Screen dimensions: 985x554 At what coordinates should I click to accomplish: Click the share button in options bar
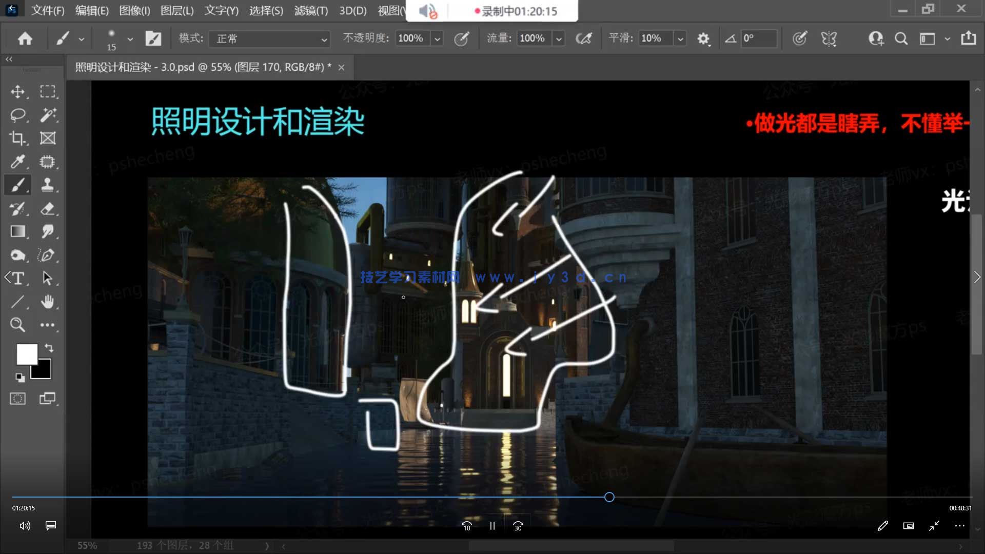coord(968,38)
